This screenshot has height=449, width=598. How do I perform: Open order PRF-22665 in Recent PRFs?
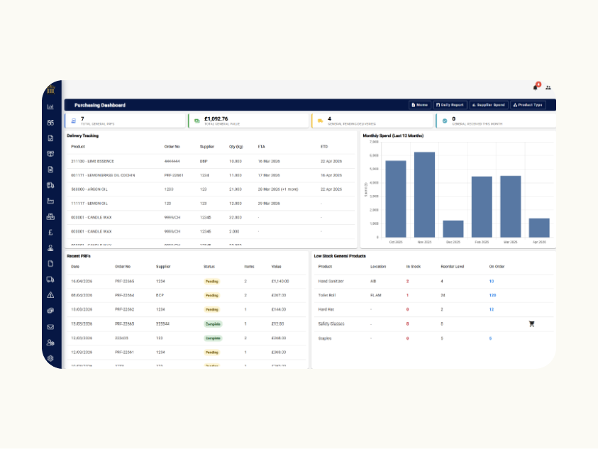124,281
